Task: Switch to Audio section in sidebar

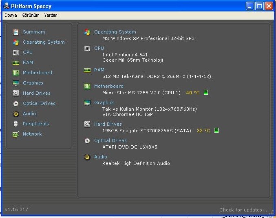Action: pos(29,113)
